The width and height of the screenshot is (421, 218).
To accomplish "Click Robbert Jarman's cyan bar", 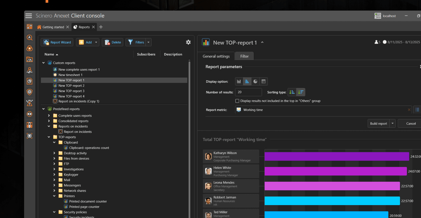I will coord(332,201).
